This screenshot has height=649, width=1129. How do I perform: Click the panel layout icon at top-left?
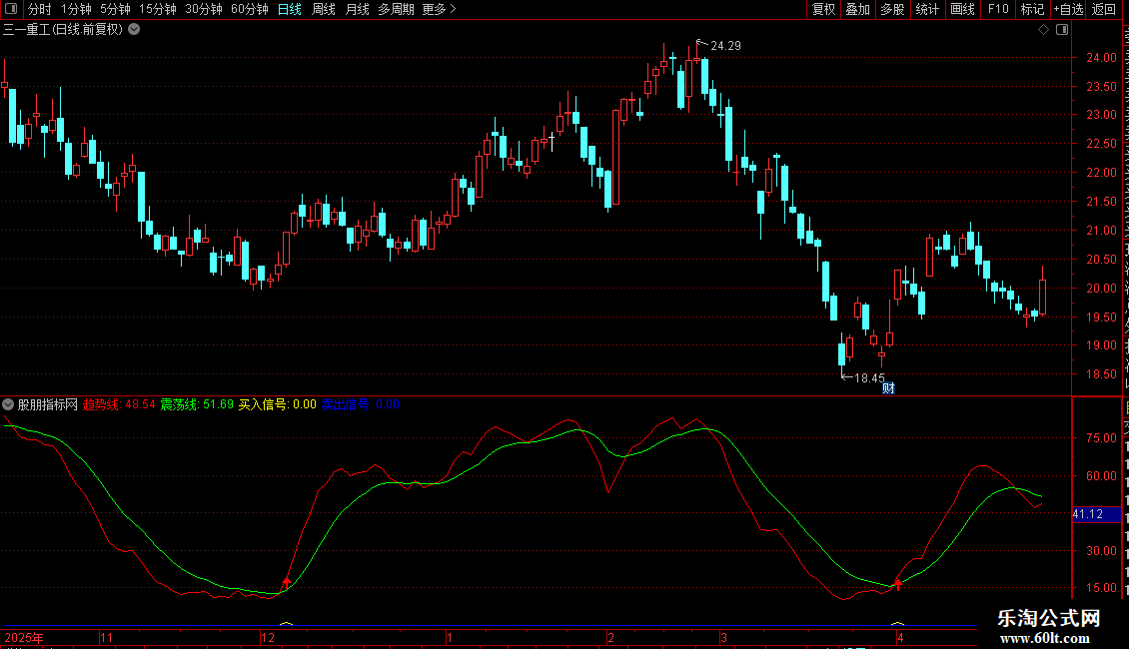coord(11,9)
